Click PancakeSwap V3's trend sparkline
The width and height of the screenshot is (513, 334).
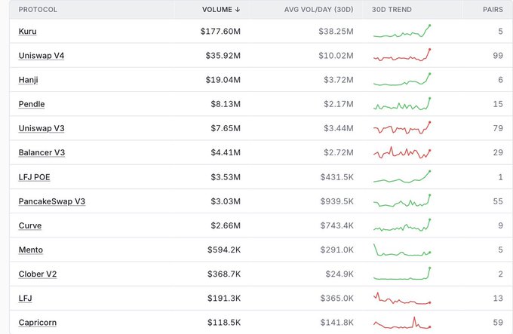402,201
